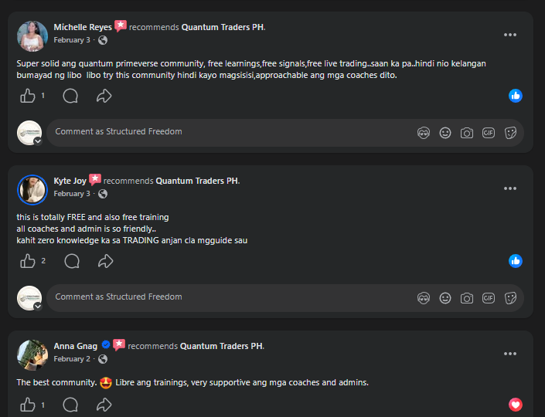Insert emoji in first comment box
The height and width of the screenshot is (417, 545).
pyautogui.click(x=445, y=133)
